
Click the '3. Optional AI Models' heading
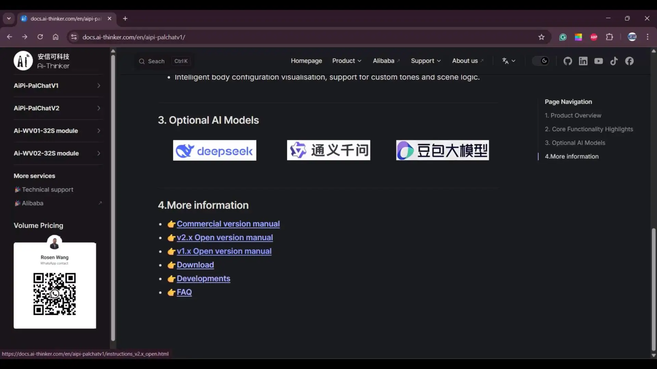208,120
